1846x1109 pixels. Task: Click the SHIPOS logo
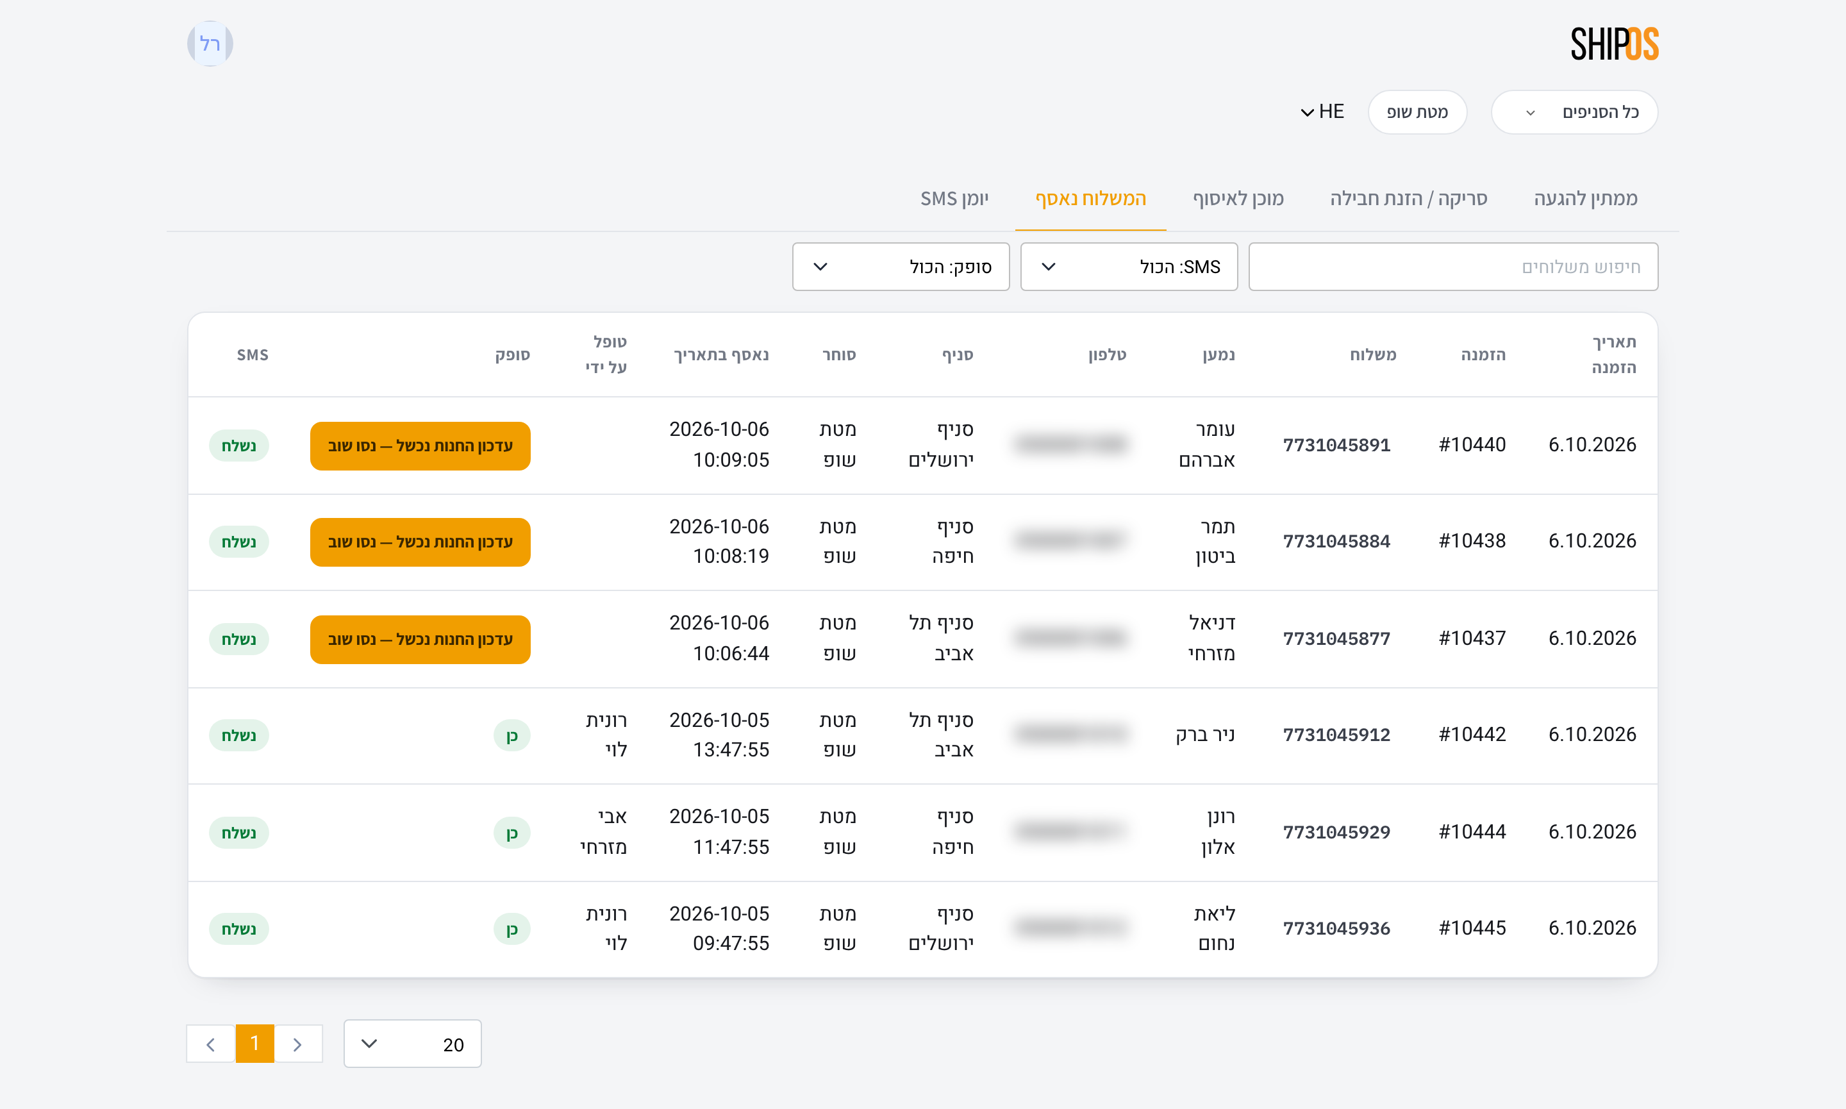coord(1615,44)
